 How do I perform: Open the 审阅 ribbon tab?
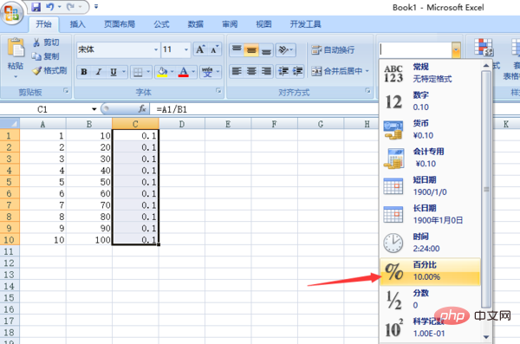(x=230, y=24)
